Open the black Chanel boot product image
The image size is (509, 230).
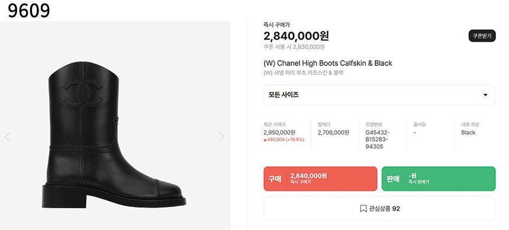tap(115, 134)
